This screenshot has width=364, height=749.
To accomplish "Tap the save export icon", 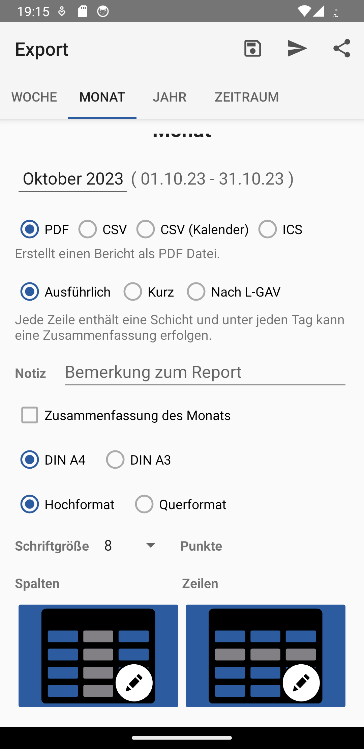I will 253,49.
